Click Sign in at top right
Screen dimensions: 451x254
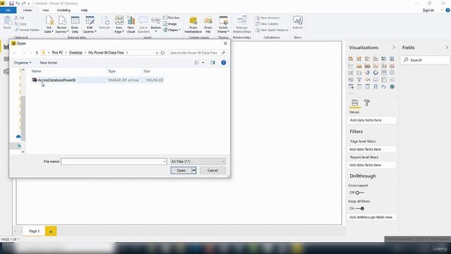428,11
